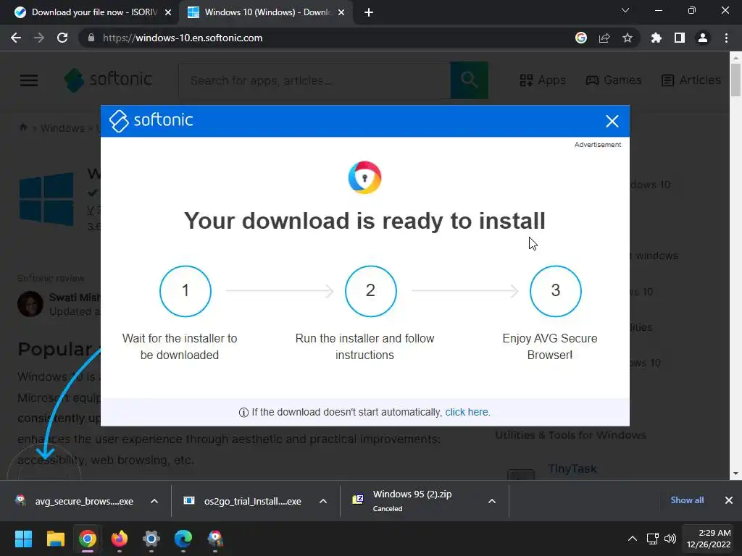
Task: Expand options for os2go_trial_Install download
Action: click(x=323, y=501)
